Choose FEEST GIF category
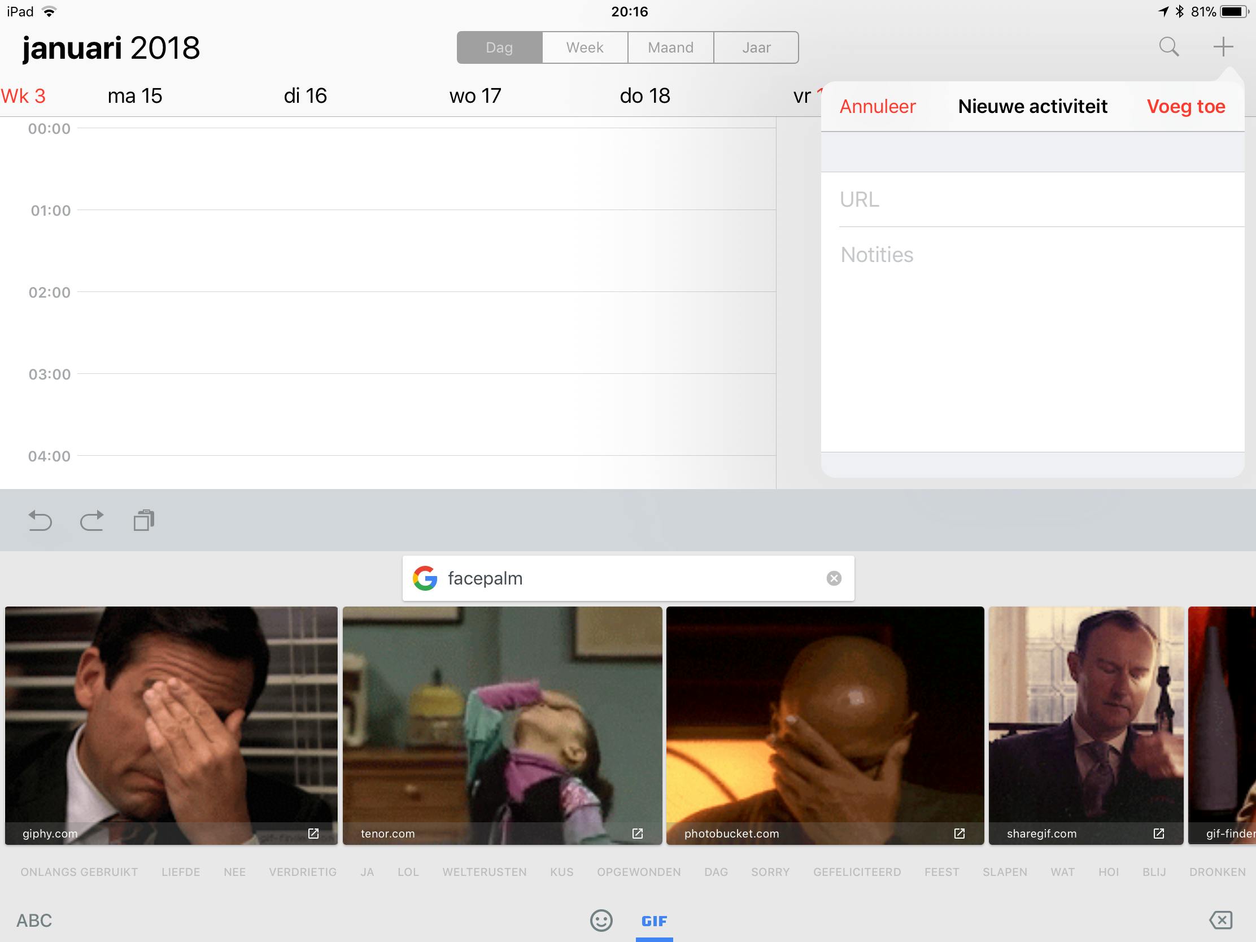The image size is (1256, 942). coord(941,871)
